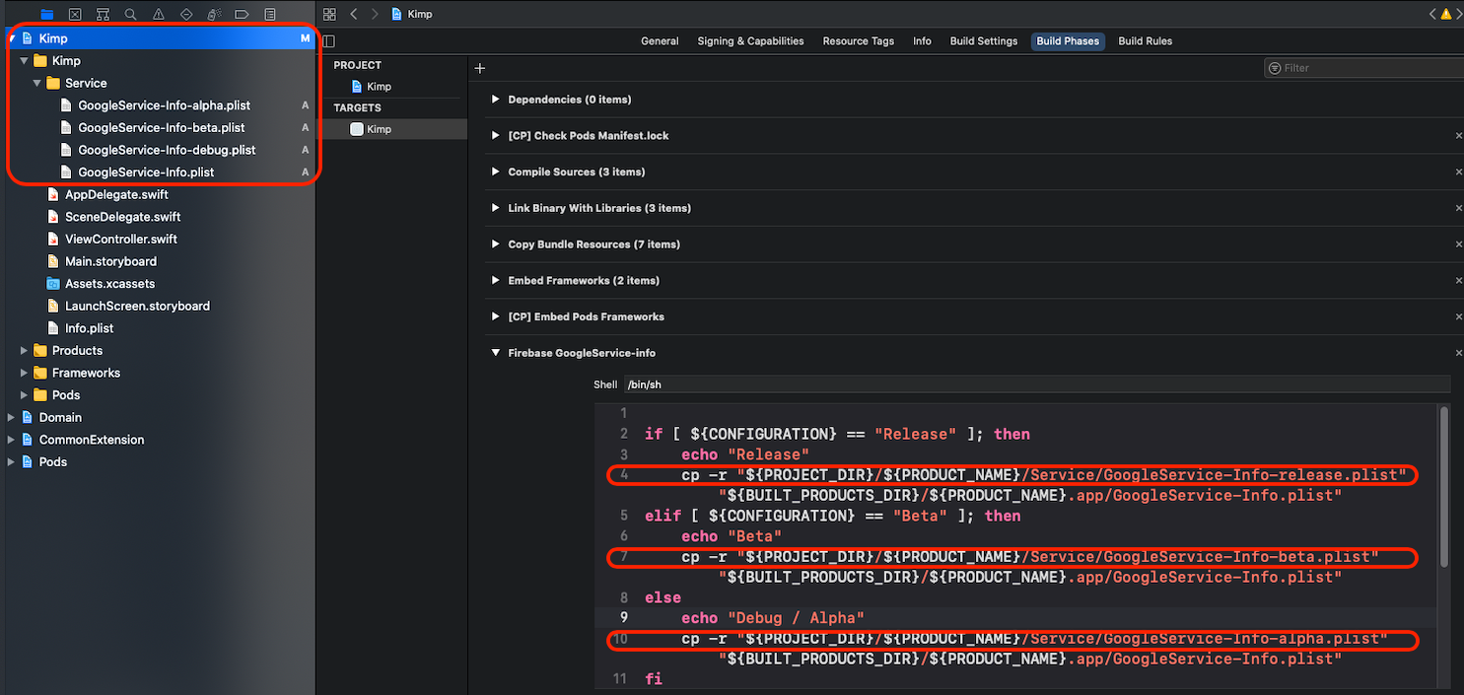This screenshot has width=1464, height=695.
Task: Delete the Copy Bundle Resources phase
Action: click(x=1459, y=244)
